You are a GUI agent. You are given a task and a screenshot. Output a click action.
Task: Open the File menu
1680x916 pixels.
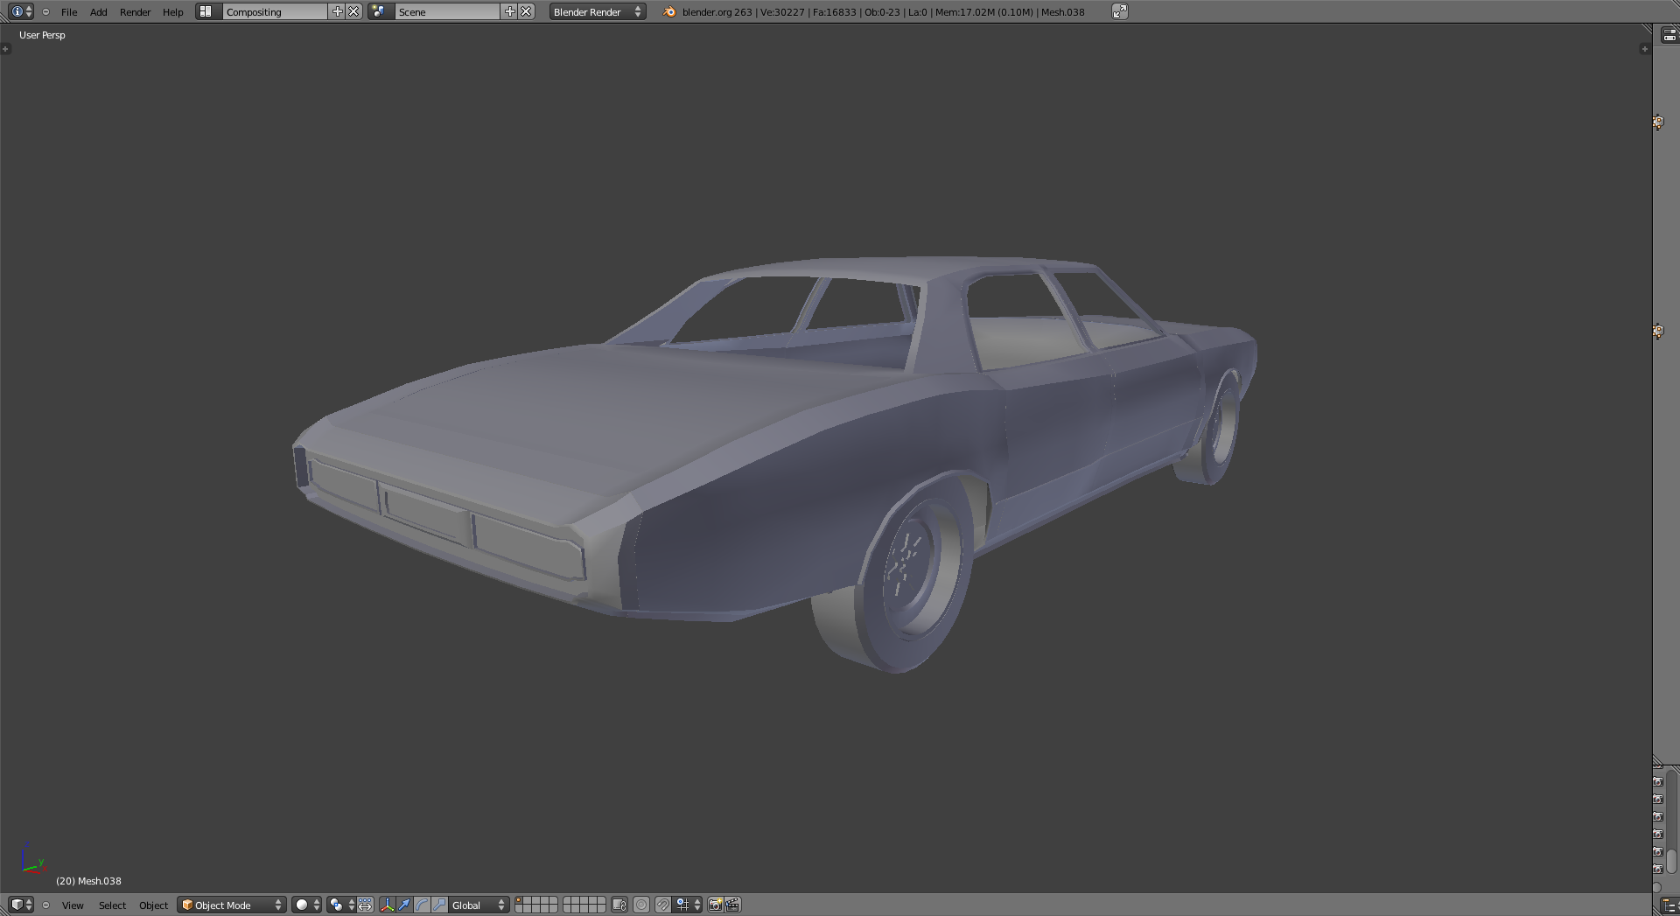coord(69,11)
